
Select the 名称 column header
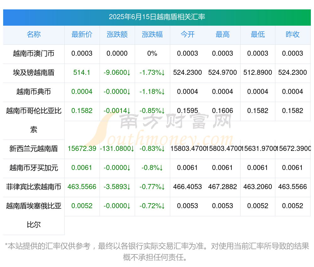pyautogui.click(x=34, y=34)
